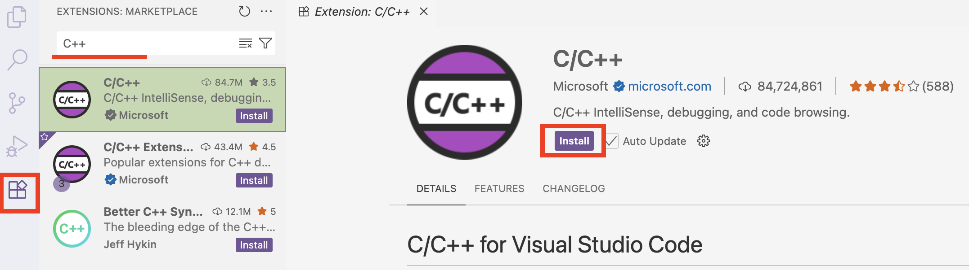Refresh the extensions marketplace list
Image resolution: width=969 pixels, height=270 pixels.
[x=244, y=11]
